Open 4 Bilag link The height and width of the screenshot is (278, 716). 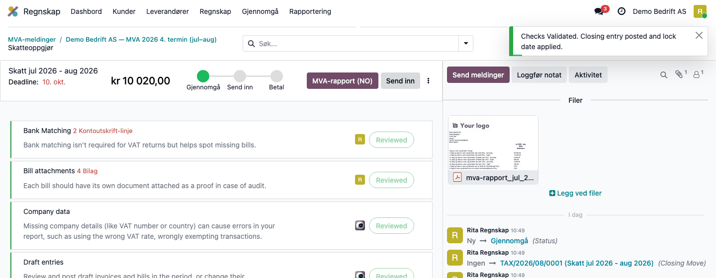[87, 171]
